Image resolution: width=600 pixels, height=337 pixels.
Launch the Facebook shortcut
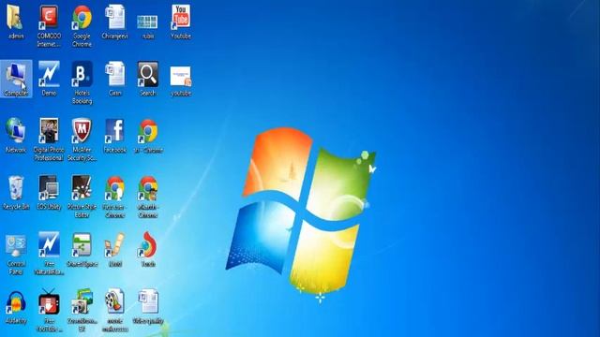115,131
